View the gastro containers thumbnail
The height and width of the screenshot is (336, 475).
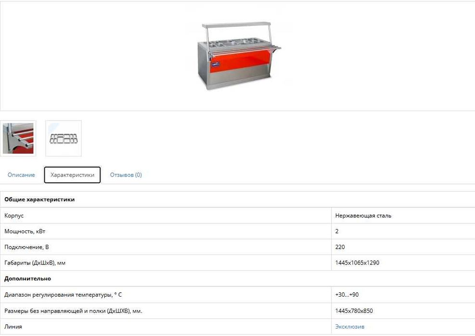coord(64,138)
